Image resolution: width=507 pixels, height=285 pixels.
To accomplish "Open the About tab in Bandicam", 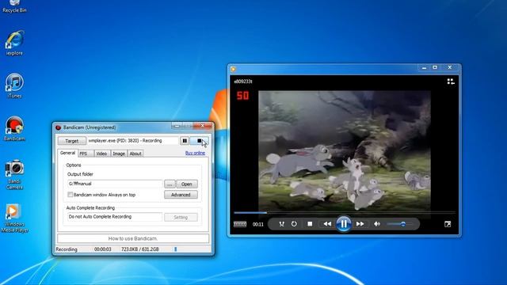I will click(x=135, y=154).
